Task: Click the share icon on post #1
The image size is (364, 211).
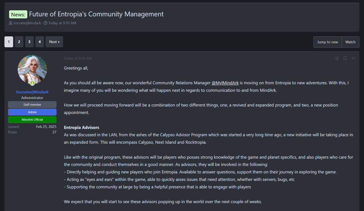Action: (x=337, y=59)
